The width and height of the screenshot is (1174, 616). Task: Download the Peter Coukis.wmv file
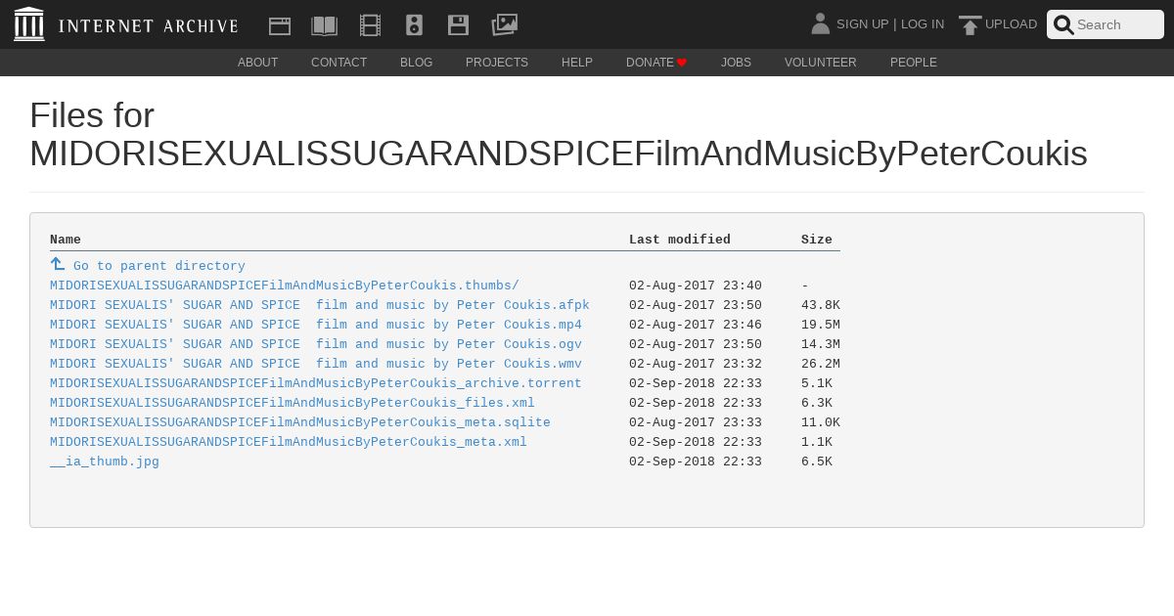pos(316,364)
